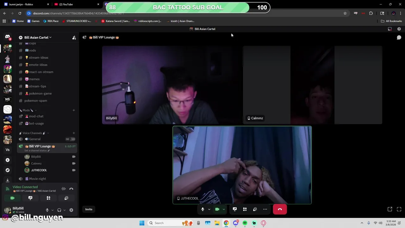
Task: Add a server using the plus icon
Action: [x=8, y=160]
